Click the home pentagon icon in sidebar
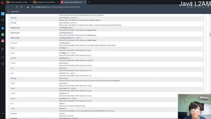Image resolution: width=211 pixels, height=119 pixels. (x=3, y=20)
